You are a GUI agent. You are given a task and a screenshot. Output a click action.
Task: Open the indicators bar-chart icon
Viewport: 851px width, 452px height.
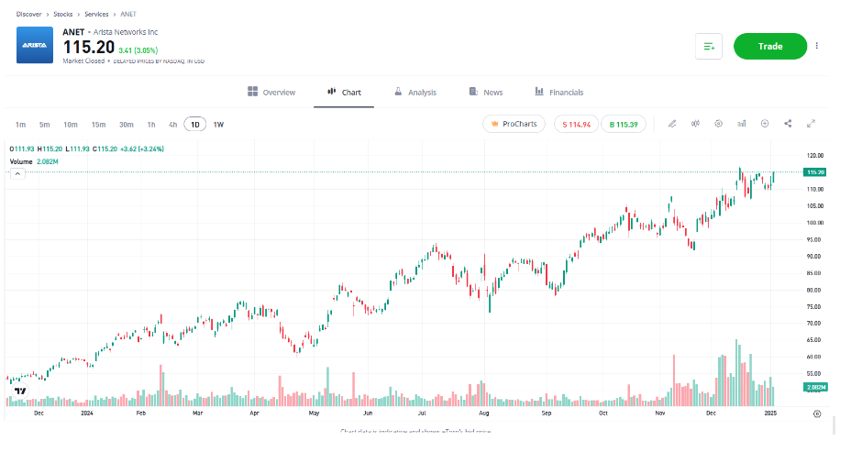[741, 124]
